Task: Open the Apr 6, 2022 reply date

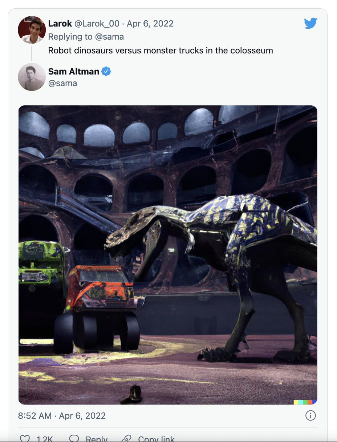Action: pyautogui.click(x=150, y=24)
